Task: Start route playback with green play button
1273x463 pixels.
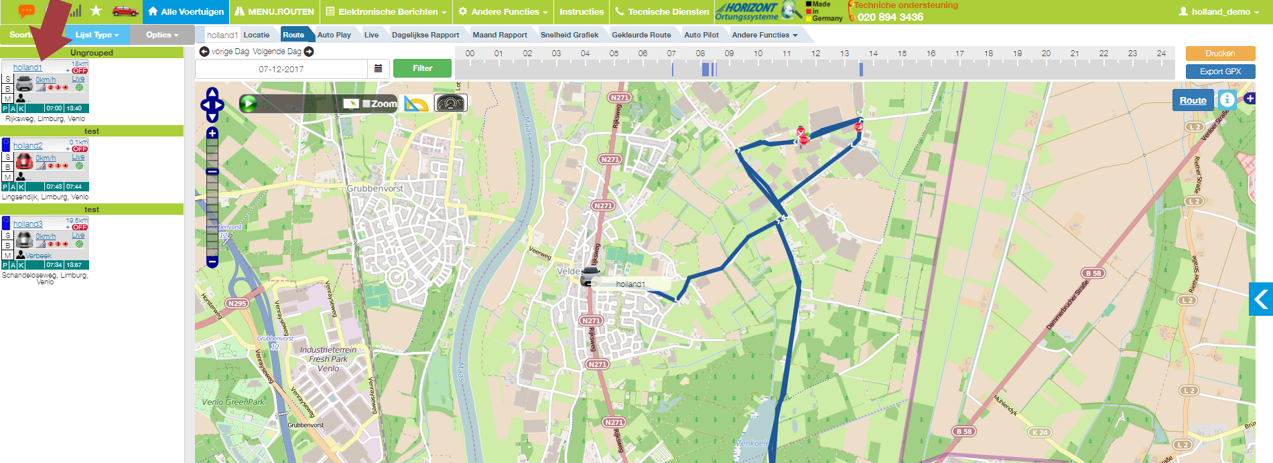Action: tap(248, 103)
